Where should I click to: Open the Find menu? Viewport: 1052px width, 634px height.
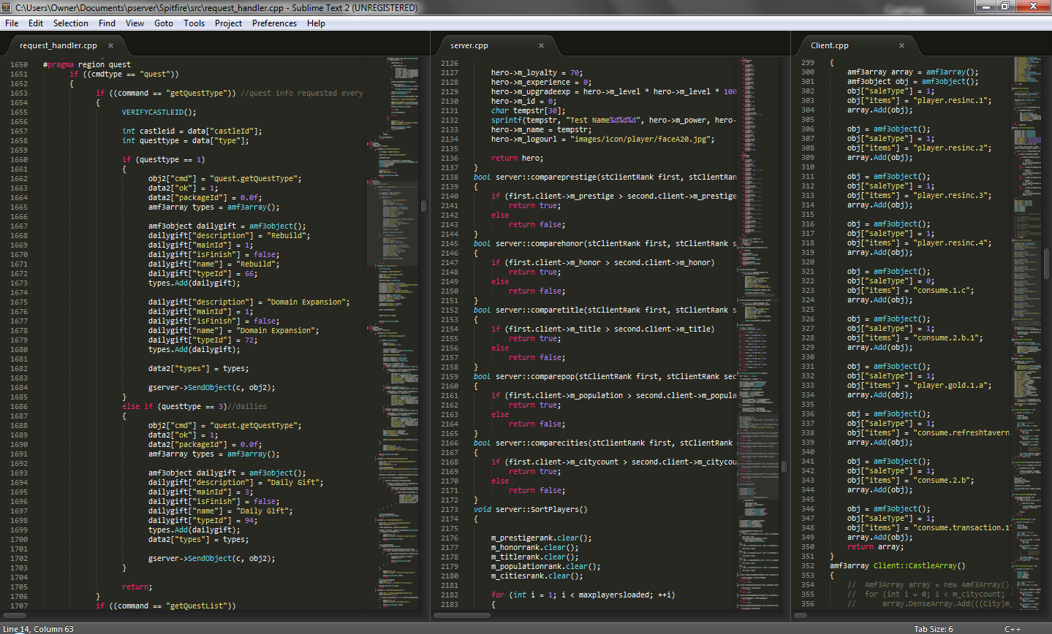107,23
